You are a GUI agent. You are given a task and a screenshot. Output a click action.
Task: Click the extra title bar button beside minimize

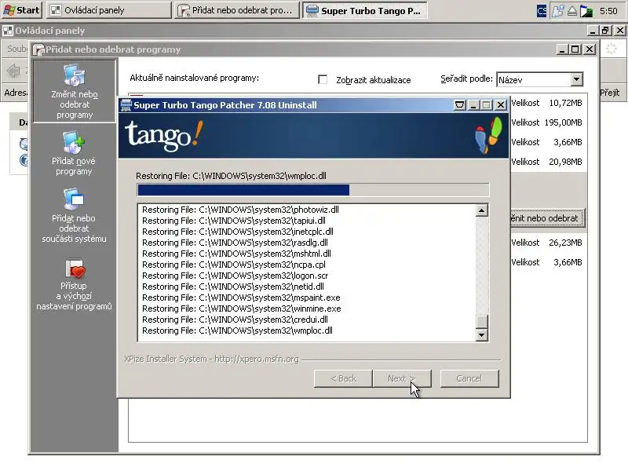coord(459,105)
